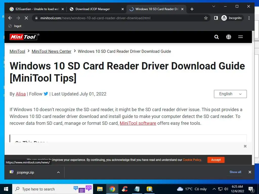View site information lock icon
Viewport: 259px width, 194px height.
coord(36,18)
